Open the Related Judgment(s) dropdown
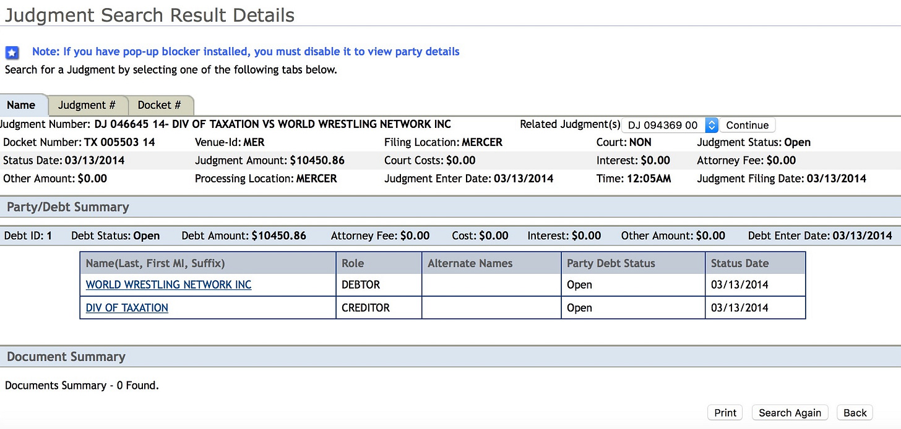 pyautogui.click(x=670, y=125)
